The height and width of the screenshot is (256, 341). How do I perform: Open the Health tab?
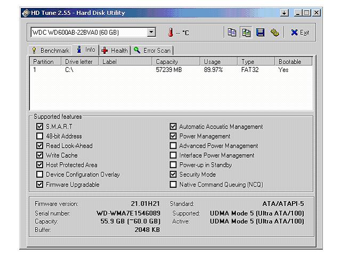click(x=115, y=51)
